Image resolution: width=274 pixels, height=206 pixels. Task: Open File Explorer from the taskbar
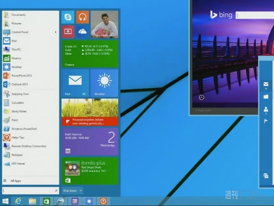click(32, 201)
